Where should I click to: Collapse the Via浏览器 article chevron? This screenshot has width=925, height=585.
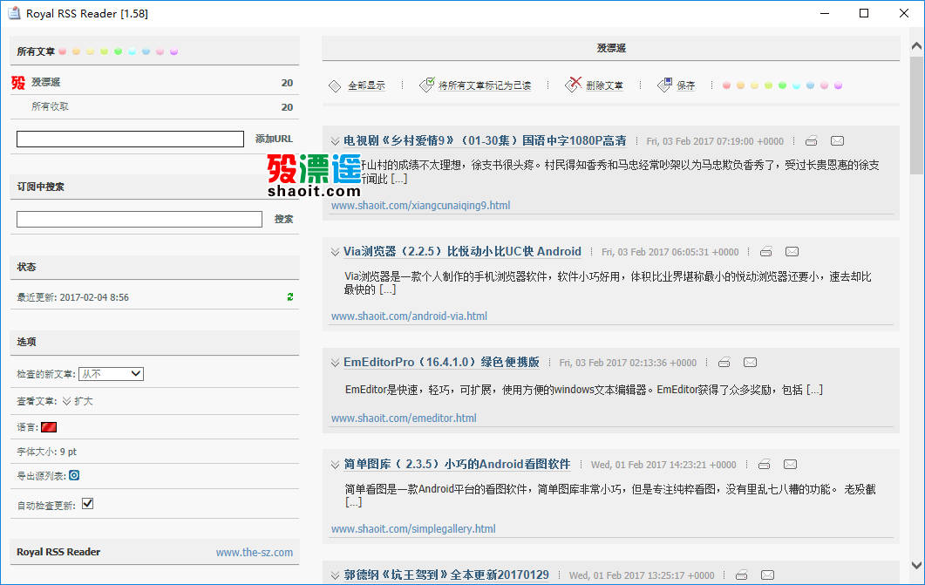(335, 253)
